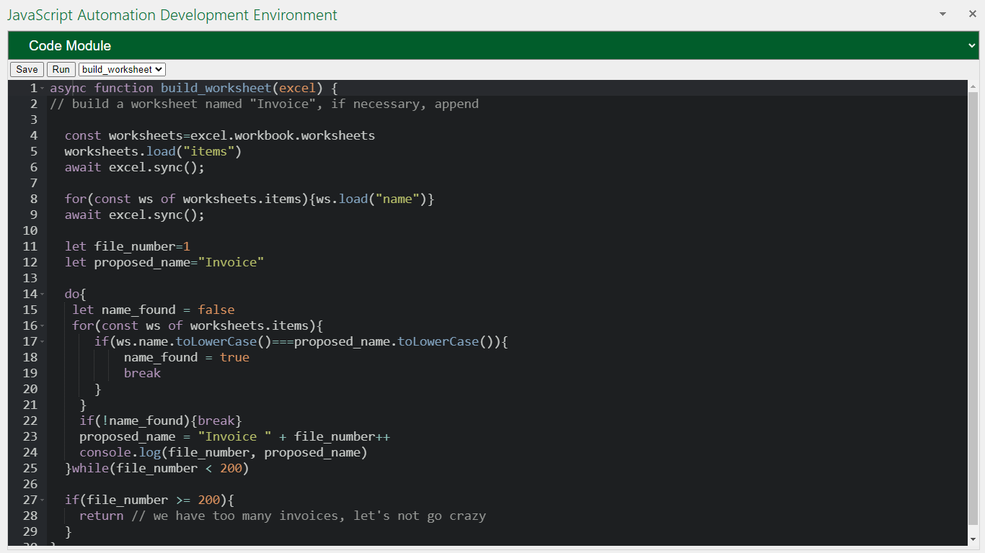The height and width of the screenshot is (553, 985).
Task: Click 'const worksheets=excel.workbook.worksheets' code line
Action: coord(220,135)
